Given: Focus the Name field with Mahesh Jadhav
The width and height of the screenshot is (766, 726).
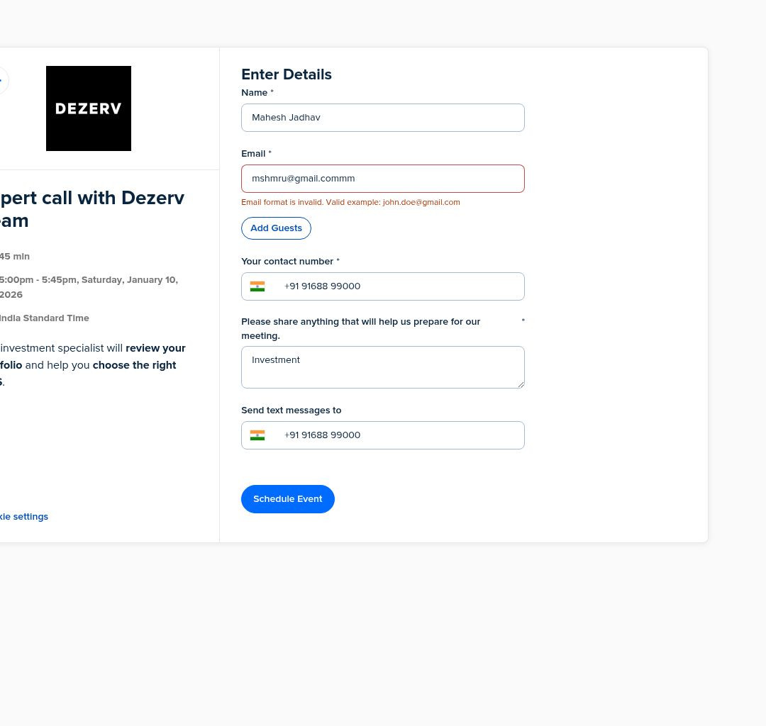Looking at the screenshot, I should click(x=383, y=118).
